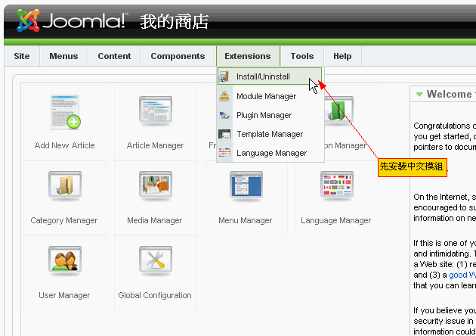476x336 pixels.
Task: Open the Content menu
Action: 114,56
